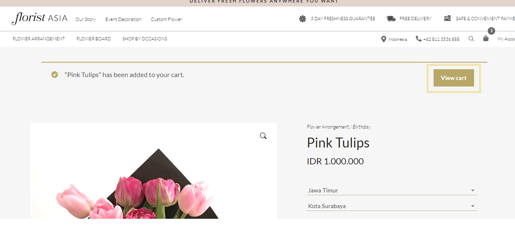Open the Shop By Occasions menu
515x227 pixels.
[x=145, y=39]
